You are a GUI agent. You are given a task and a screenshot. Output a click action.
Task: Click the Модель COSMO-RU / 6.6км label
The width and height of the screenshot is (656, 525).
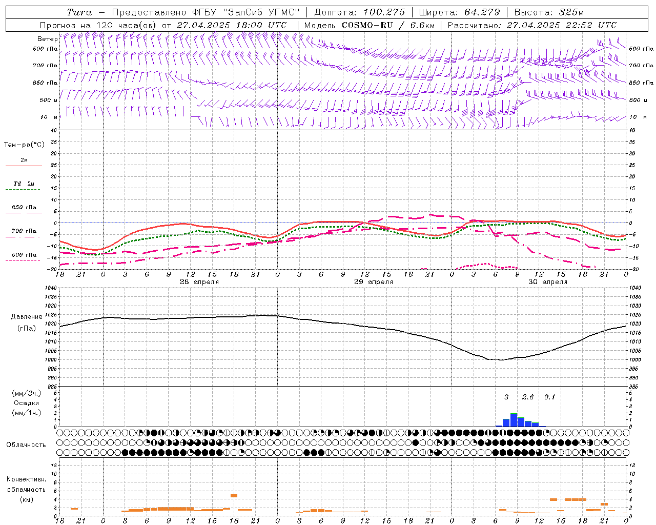pos(369,25)
